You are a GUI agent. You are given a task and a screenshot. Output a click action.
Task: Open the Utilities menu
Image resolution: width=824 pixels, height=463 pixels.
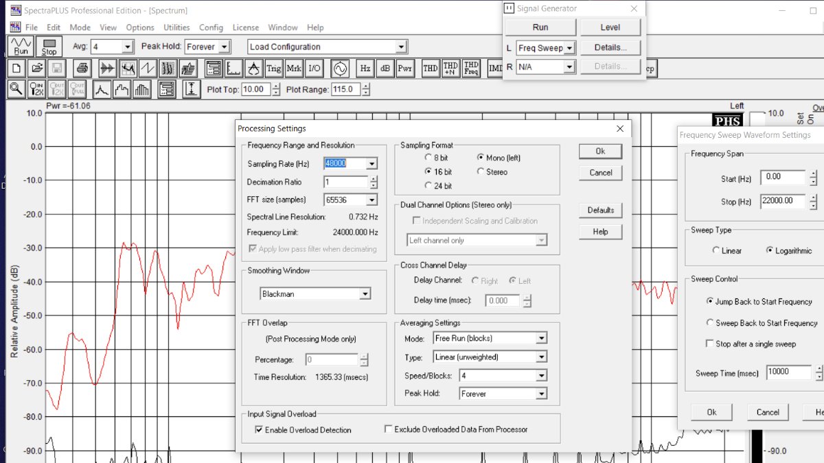tap(176, 27)
